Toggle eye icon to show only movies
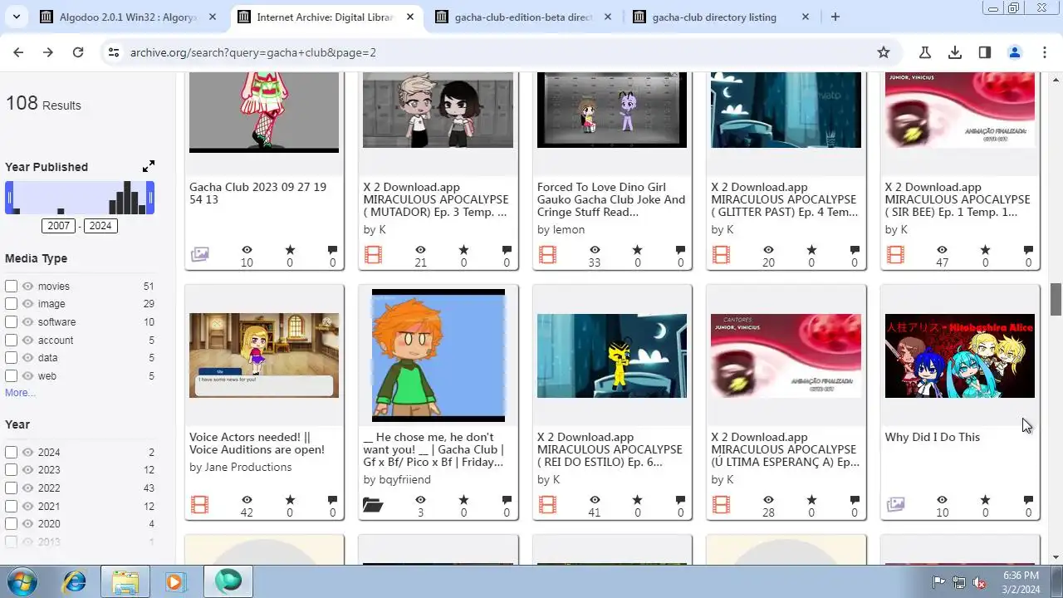 click(27, 286)
